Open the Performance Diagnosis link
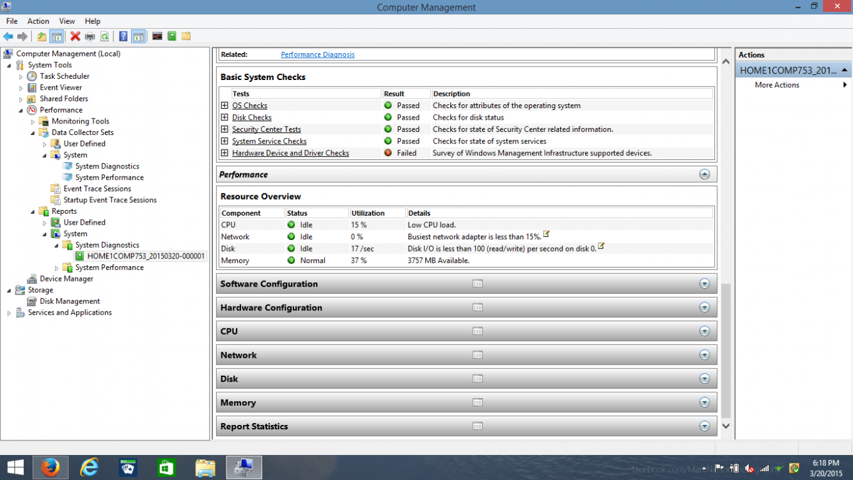853x480 pixels. click(318, 54)
